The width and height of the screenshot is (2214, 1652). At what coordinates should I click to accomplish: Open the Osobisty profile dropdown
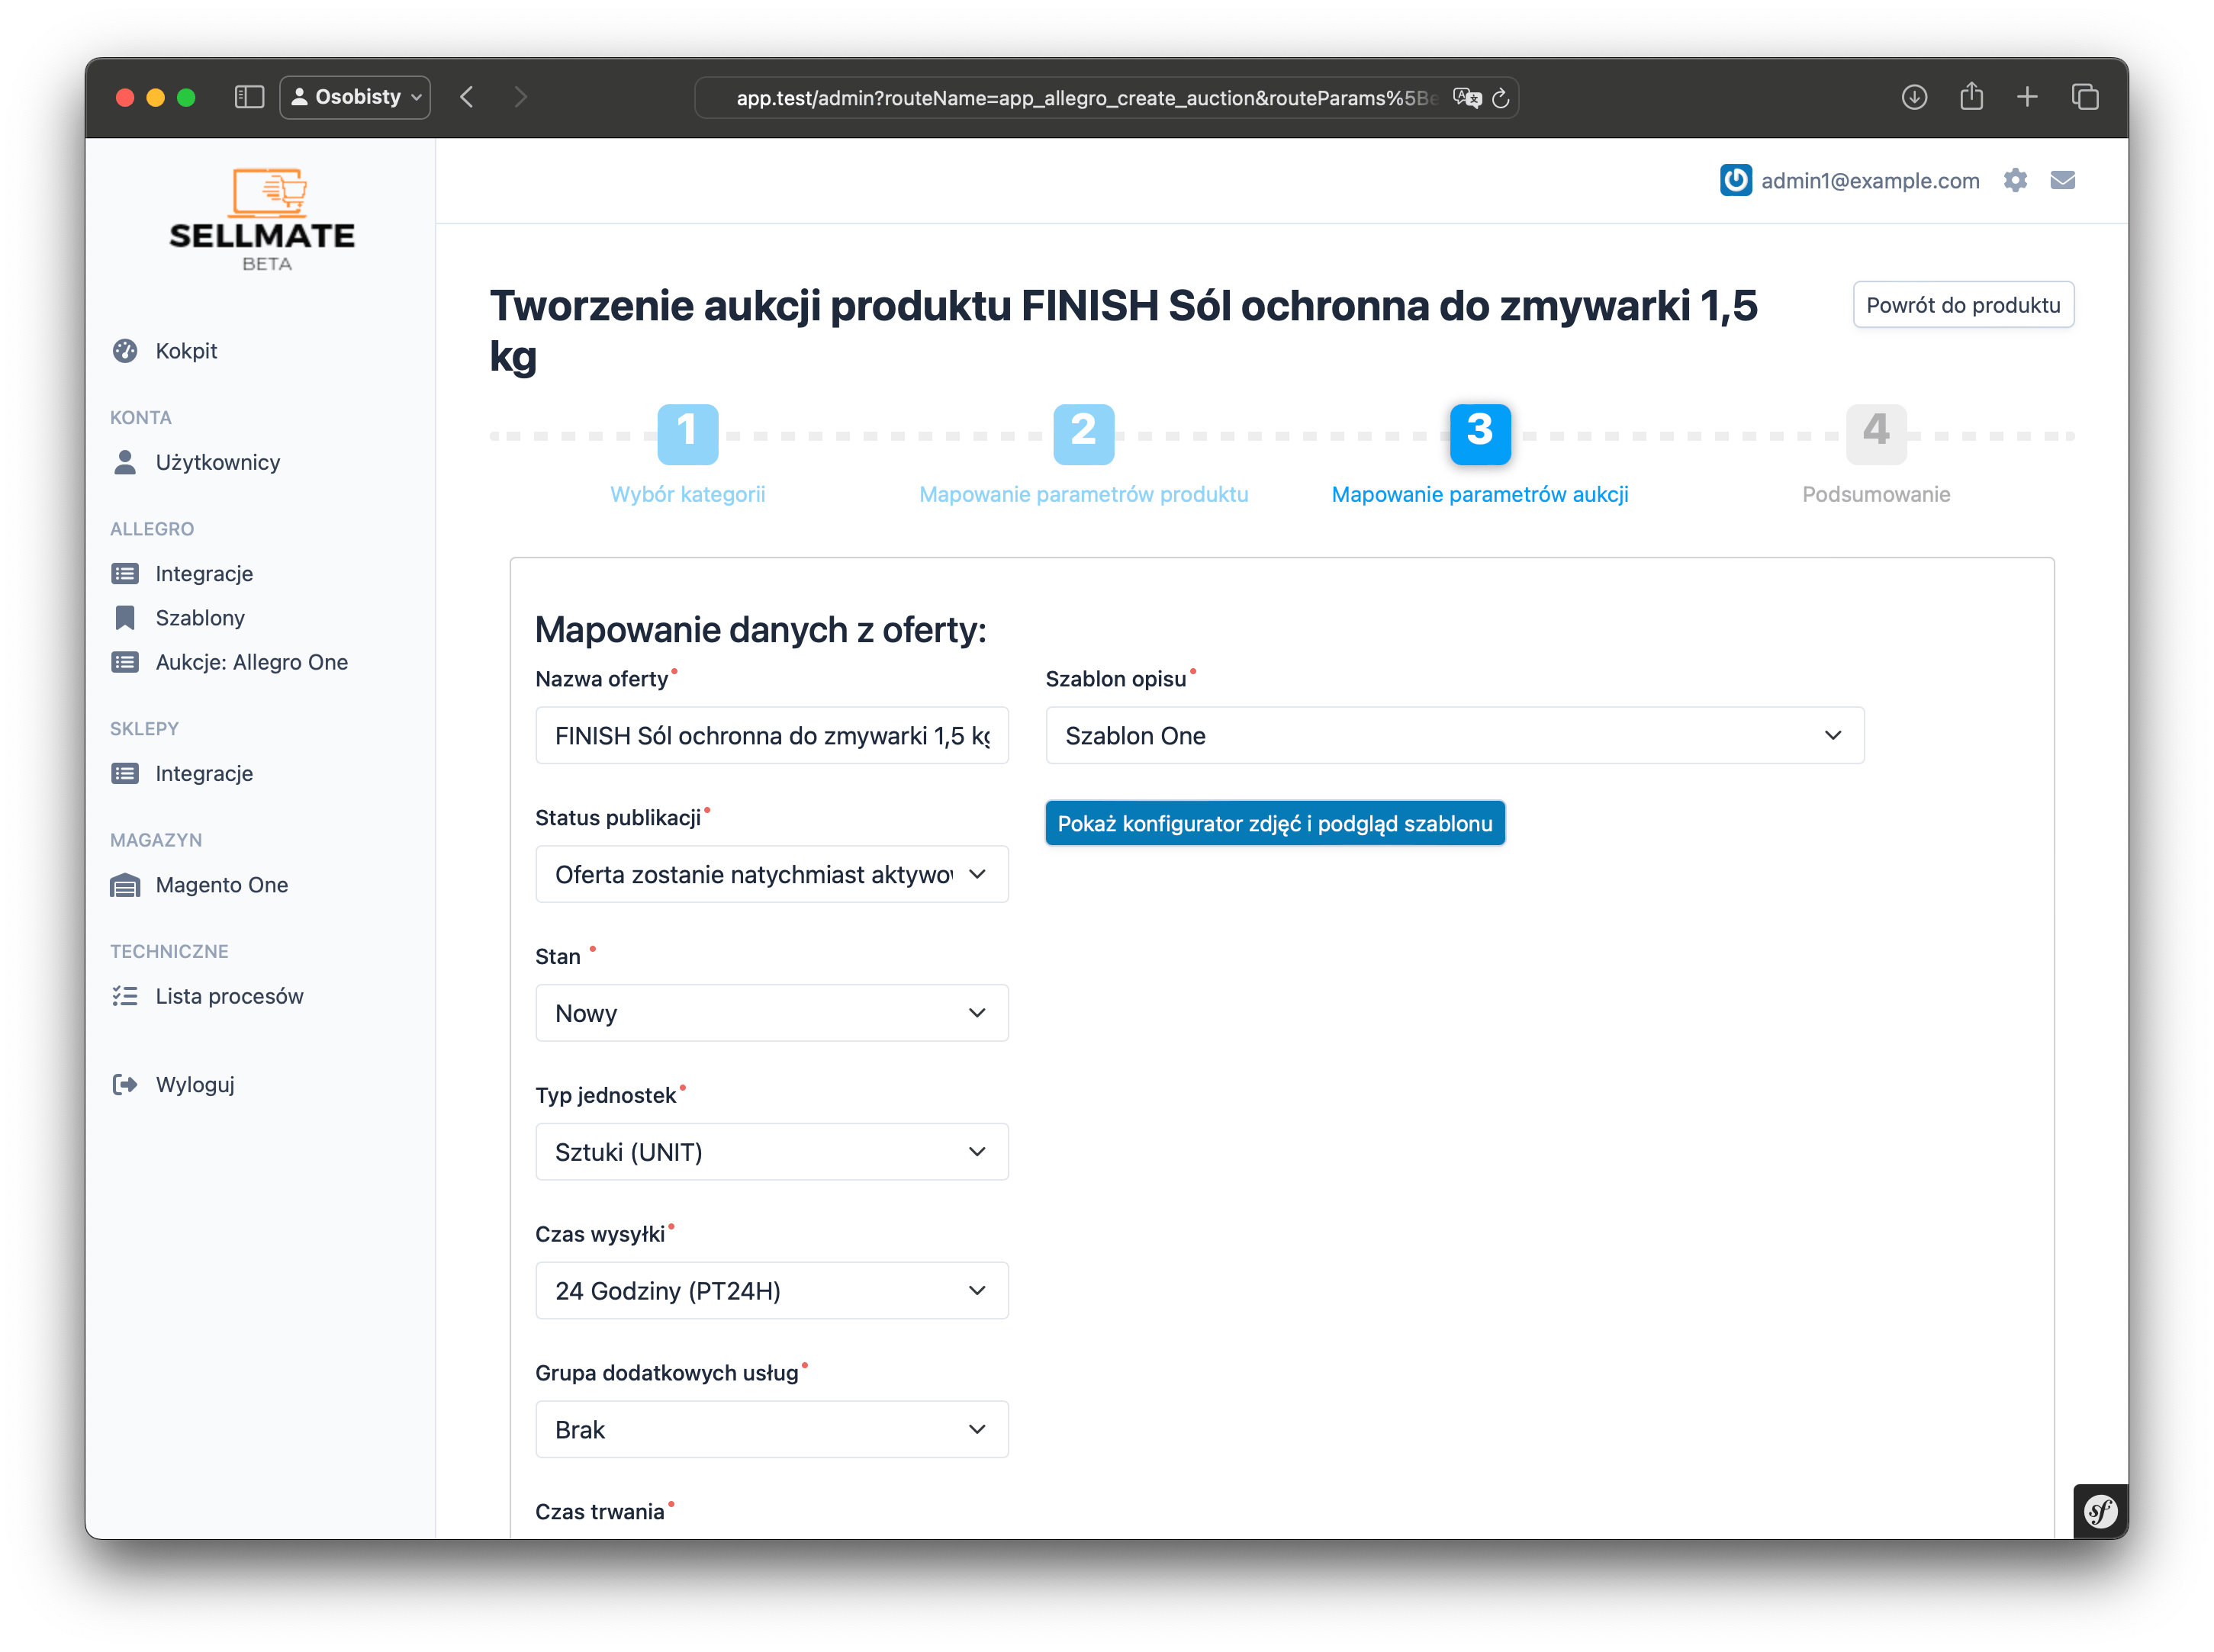(x=355, y=97)
